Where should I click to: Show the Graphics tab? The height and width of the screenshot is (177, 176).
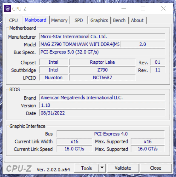tap(99, 20)
